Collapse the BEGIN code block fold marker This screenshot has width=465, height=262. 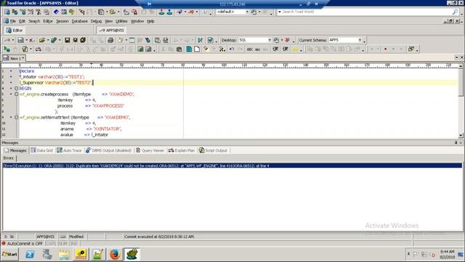17,89
